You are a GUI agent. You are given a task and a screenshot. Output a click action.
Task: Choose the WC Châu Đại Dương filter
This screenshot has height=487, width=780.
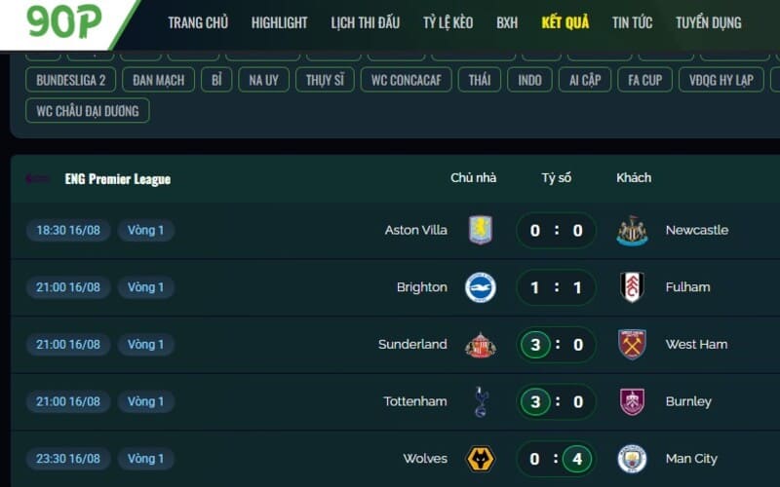[x=88, y=111]
